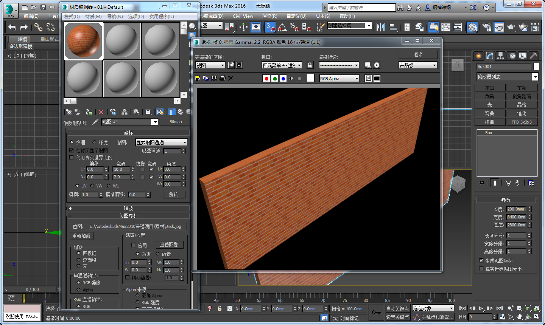Open the Curve Editor icon in main toolbar
545x325 pixels.
pos(446,27)
